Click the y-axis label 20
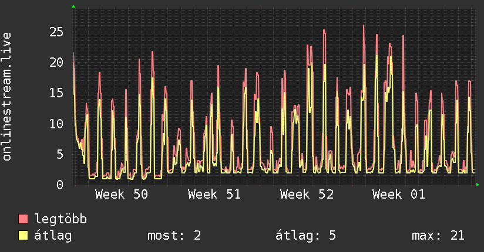The height and width of the screenshot is (252, 484). [x=56, y=62]
